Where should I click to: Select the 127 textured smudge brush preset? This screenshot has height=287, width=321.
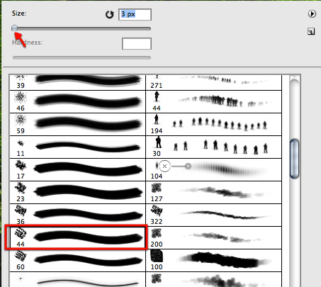[214, 192]
